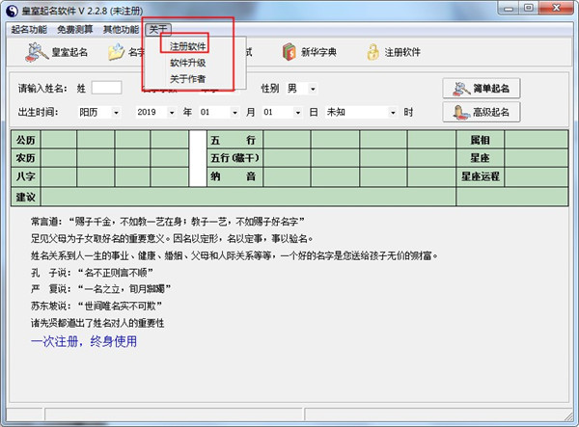Choose 软件升级 in the dropdown menu

(187, 63)
